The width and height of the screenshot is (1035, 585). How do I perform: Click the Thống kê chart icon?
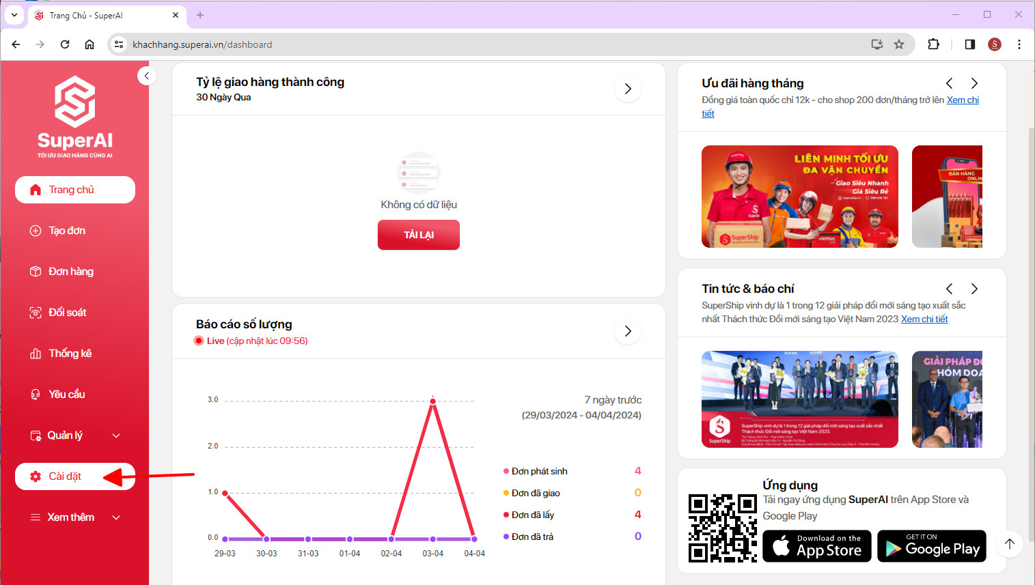click(x=36, y=354)
